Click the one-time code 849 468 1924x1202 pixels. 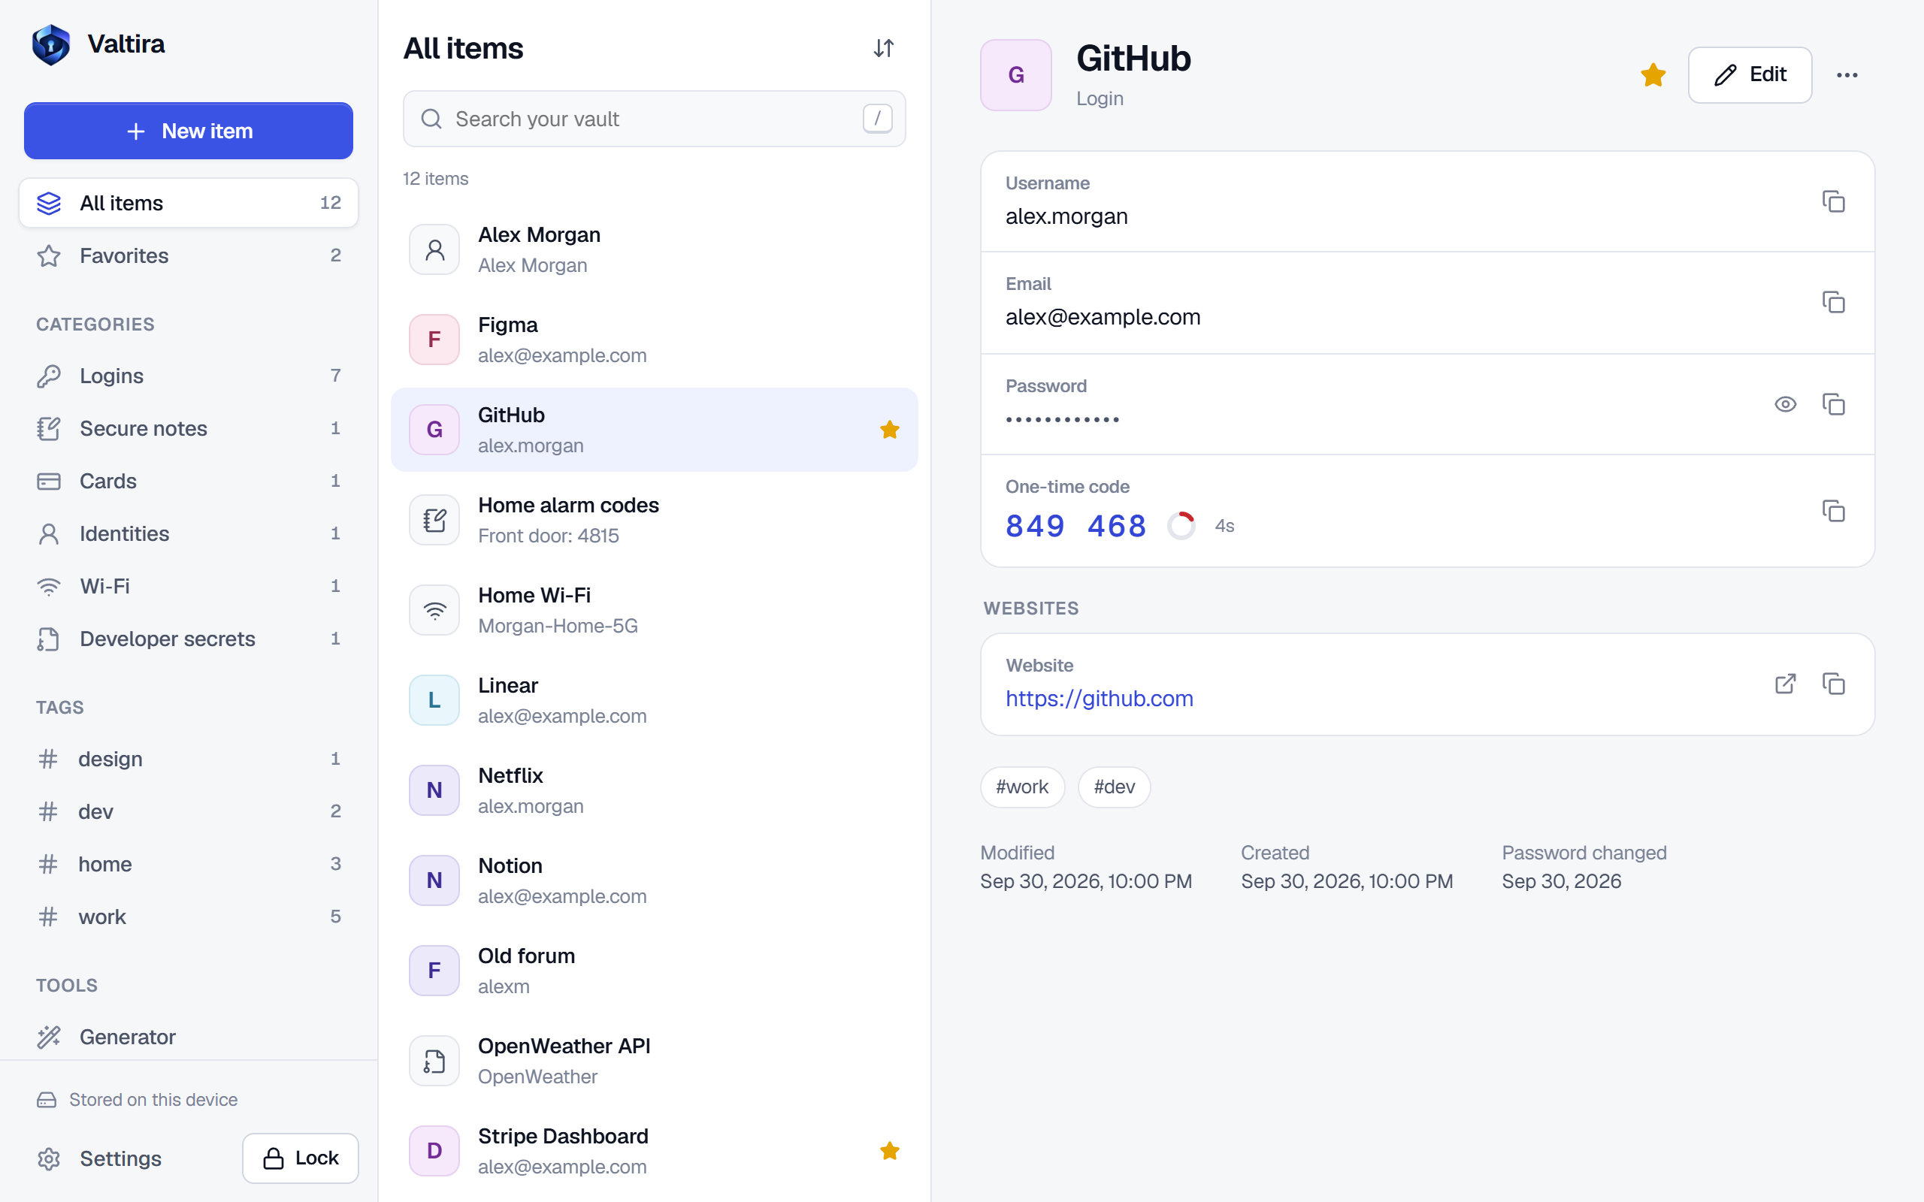point(1075,525)
